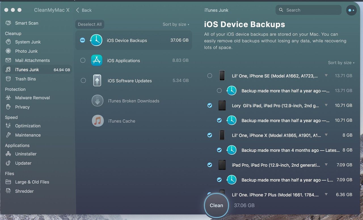Click the Photo Junk flower icon
The image size is (363, 220).
pos(8,51)
